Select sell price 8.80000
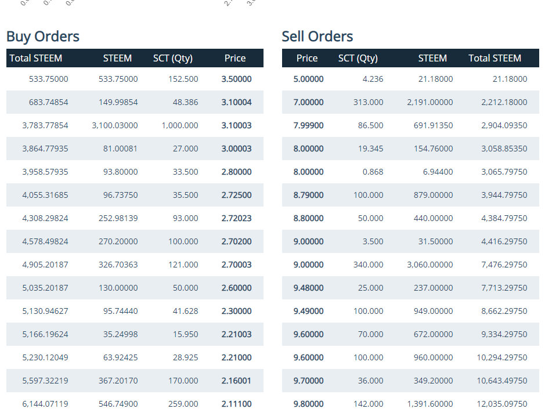This screenshot has height=416, width=545. tap(308, 218)
